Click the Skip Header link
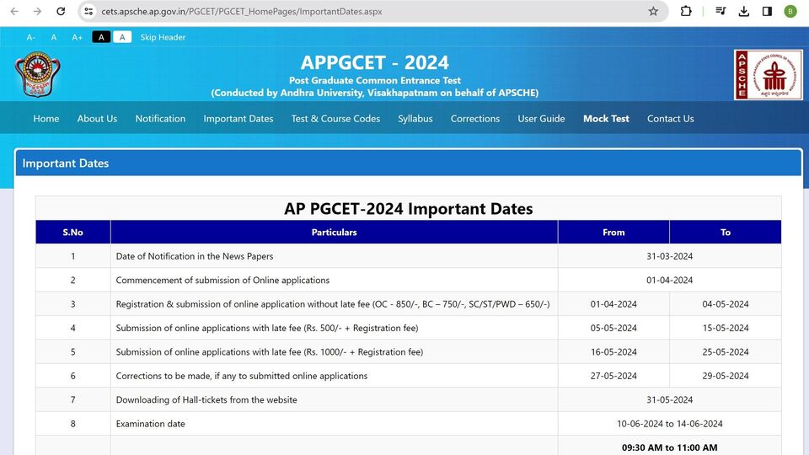The image size is (809, 455). click(x=163, y=37)
